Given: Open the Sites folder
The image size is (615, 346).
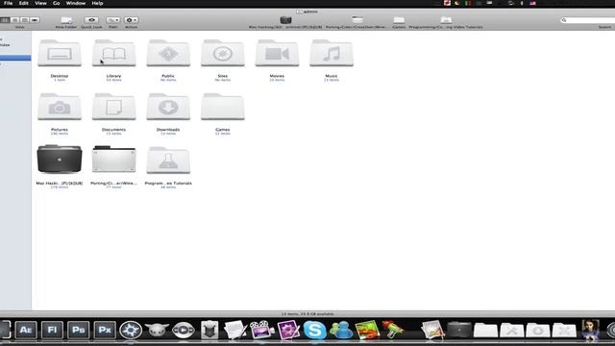Looking at the screenshot, I should tap(222, 53).
